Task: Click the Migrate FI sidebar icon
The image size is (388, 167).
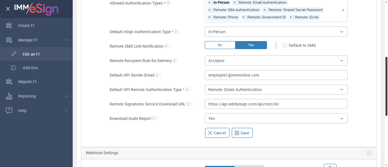Action: [9, 82]
